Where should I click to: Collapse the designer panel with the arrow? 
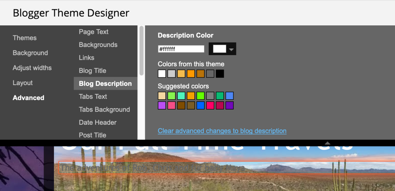point(327,143)
